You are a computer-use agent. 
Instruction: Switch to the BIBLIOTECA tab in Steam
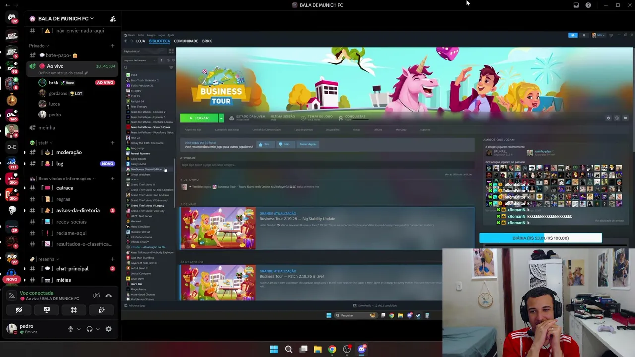pyautogui.click(x=160, y=41)
